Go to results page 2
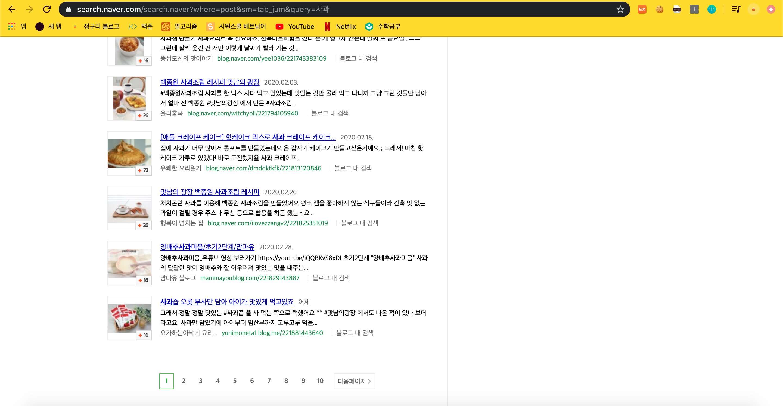Image resolution: width=783 pixels, height=406 pixels. point(184,381)
